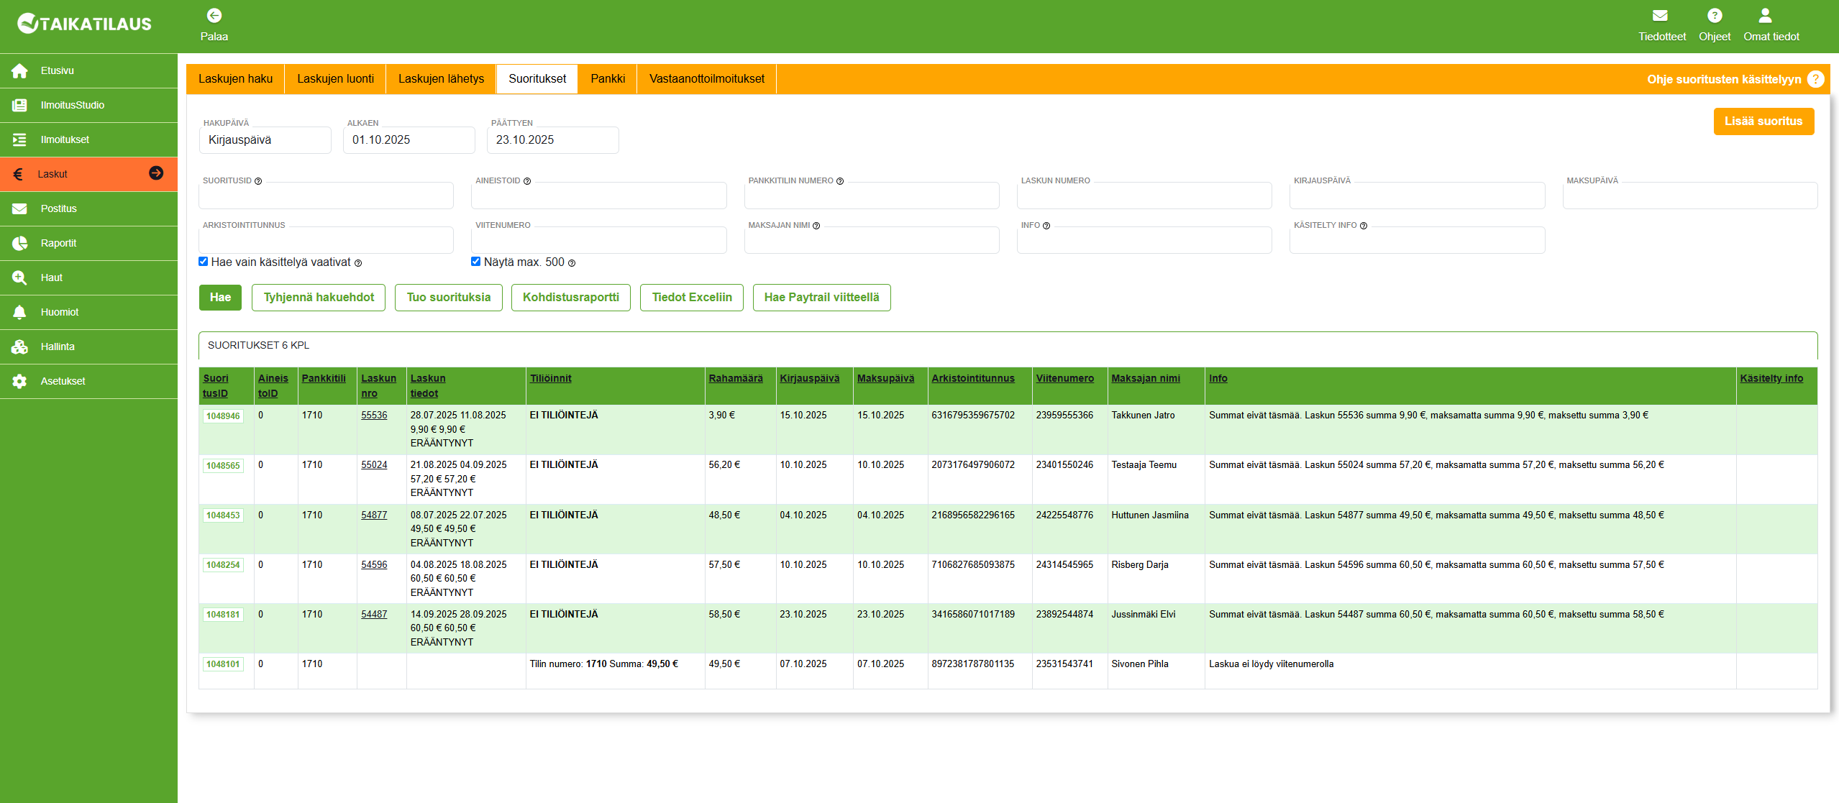
Task: Expand Laskut menu arrow in sidebar
Action: [156, 173]
